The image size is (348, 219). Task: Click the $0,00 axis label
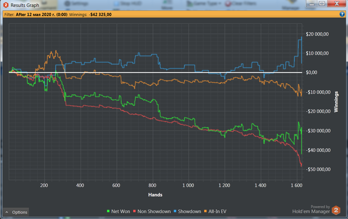(311, 73)
